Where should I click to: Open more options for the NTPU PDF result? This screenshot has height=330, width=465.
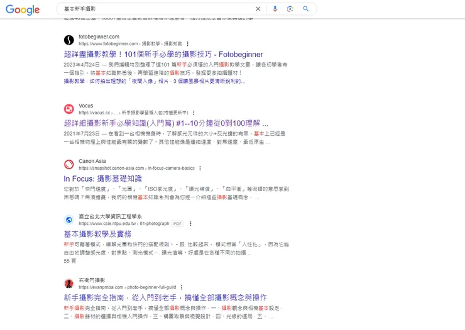(190, 224)
